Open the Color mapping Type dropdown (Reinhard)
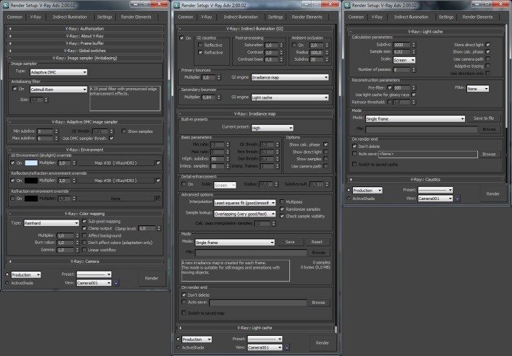This screenshot has width=512, height=356. click(51, 223)
